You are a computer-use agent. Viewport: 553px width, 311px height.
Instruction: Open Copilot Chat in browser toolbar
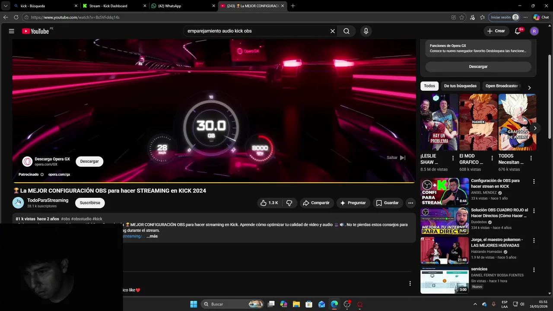(541, 17)
